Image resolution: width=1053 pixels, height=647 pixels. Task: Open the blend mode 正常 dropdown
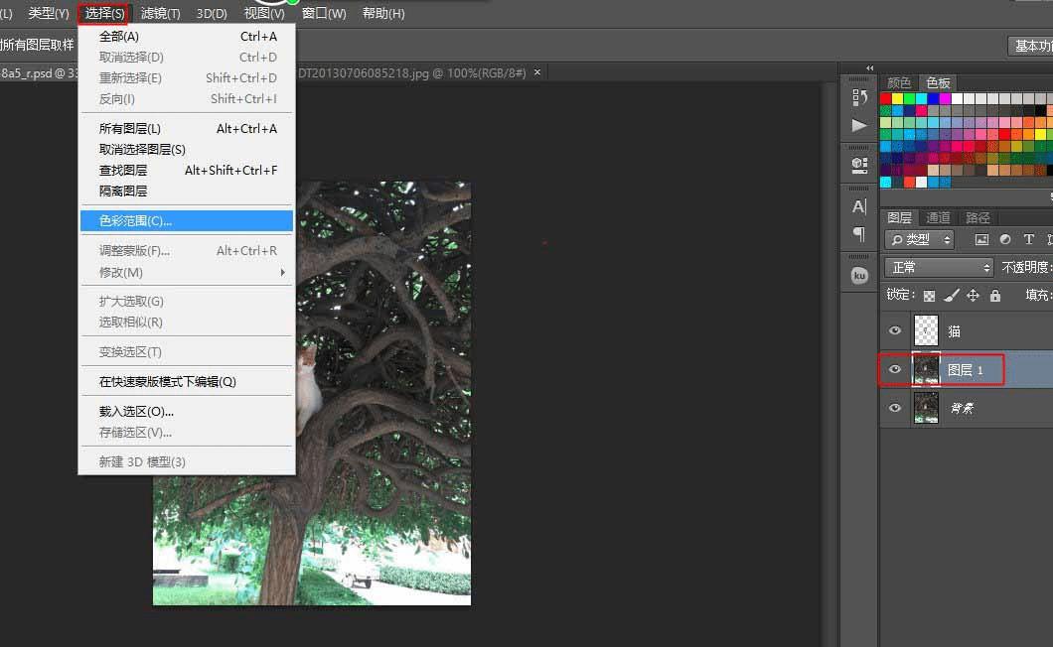938,267
